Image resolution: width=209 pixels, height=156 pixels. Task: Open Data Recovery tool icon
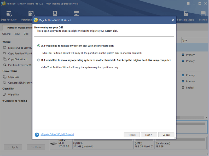click(9, 14)
